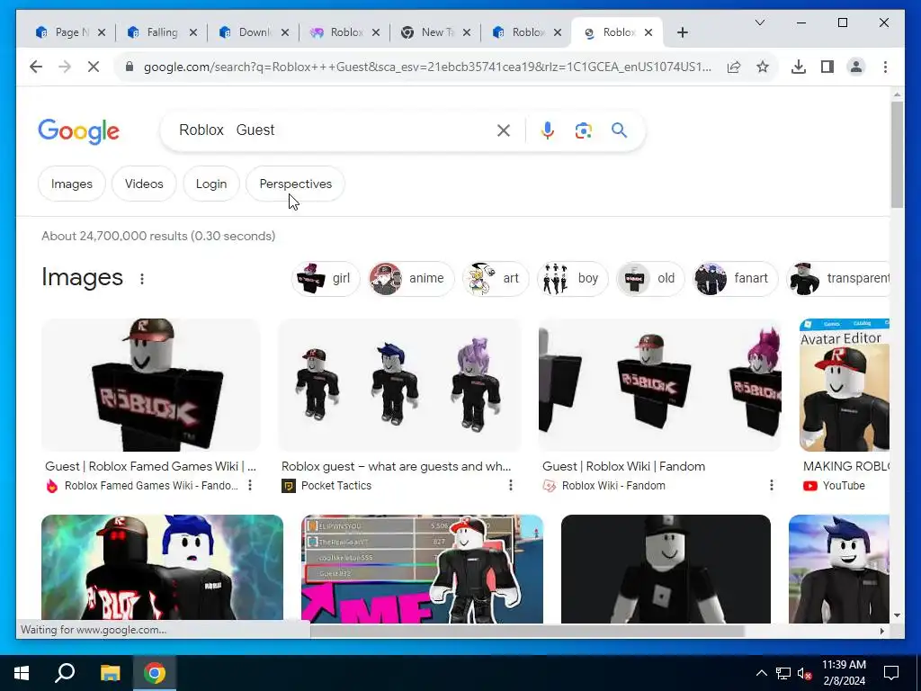Image resolution: width=921 pixels, height=691 pixels.
Task: Show hidden system tray icons
Action: [761, 673]
